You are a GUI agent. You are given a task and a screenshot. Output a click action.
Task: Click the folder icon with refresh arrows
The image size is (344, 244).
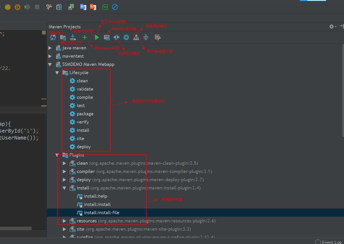coord(63,38)
